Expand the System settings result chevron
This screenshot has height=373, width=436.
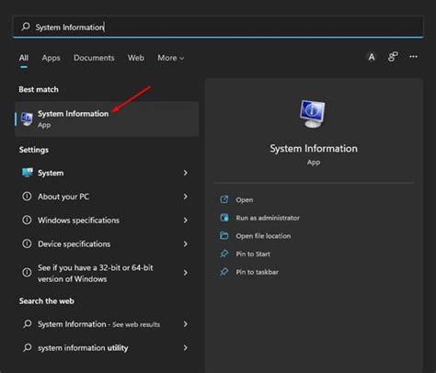(x=186, y=173)
